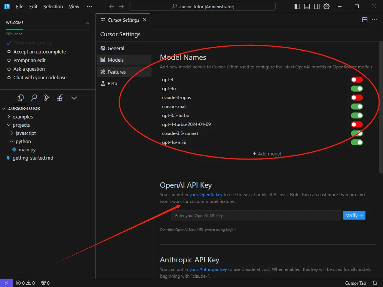The width and height of the screenshot is (383, 287).
Task: Collapse the python folder
Action: [23, 141]
